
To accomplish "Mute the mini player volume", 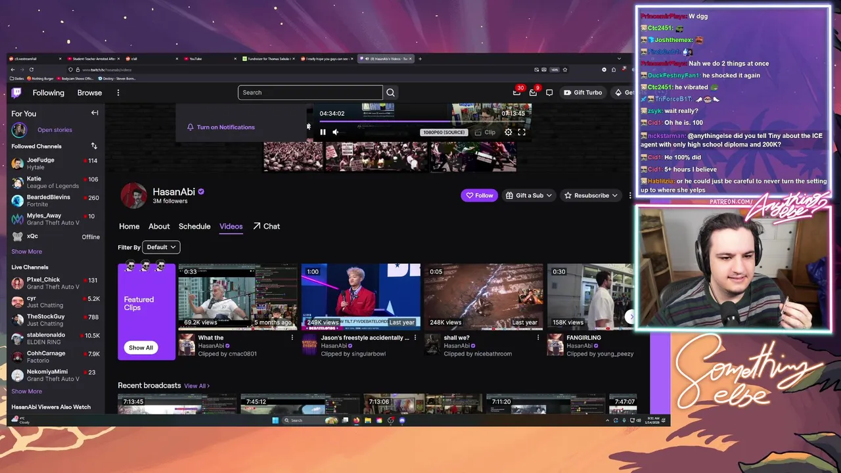I will (336, 132).
